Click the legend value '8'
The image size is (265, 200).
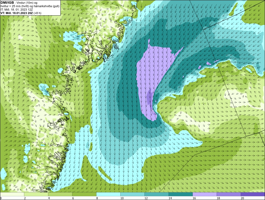coord(97,198)
